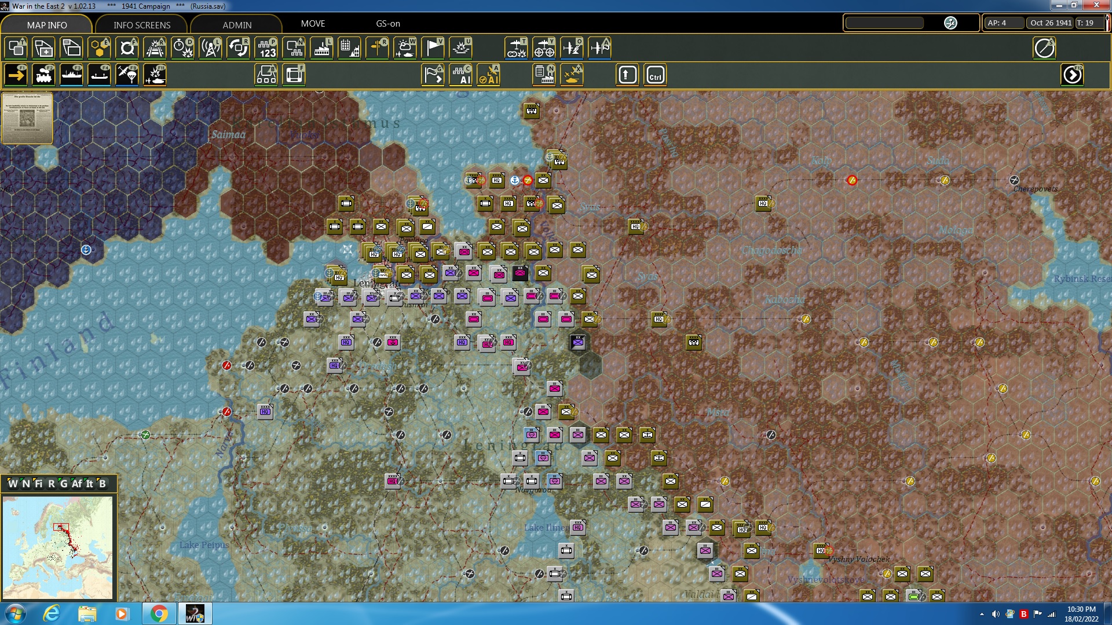Open the MAP INFO tab
The image size is (1112, 625).
(x=46, y=25)
